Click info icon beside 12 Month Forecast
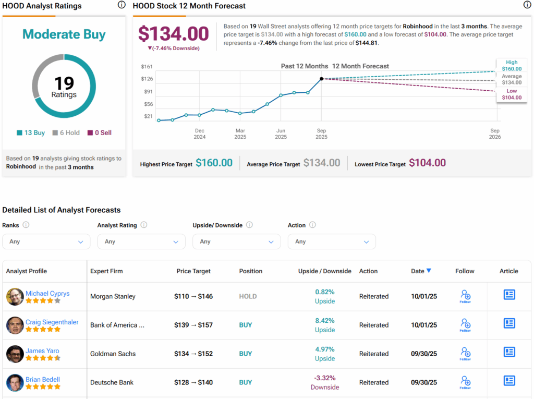534x399 pixels. coord(527,5)
